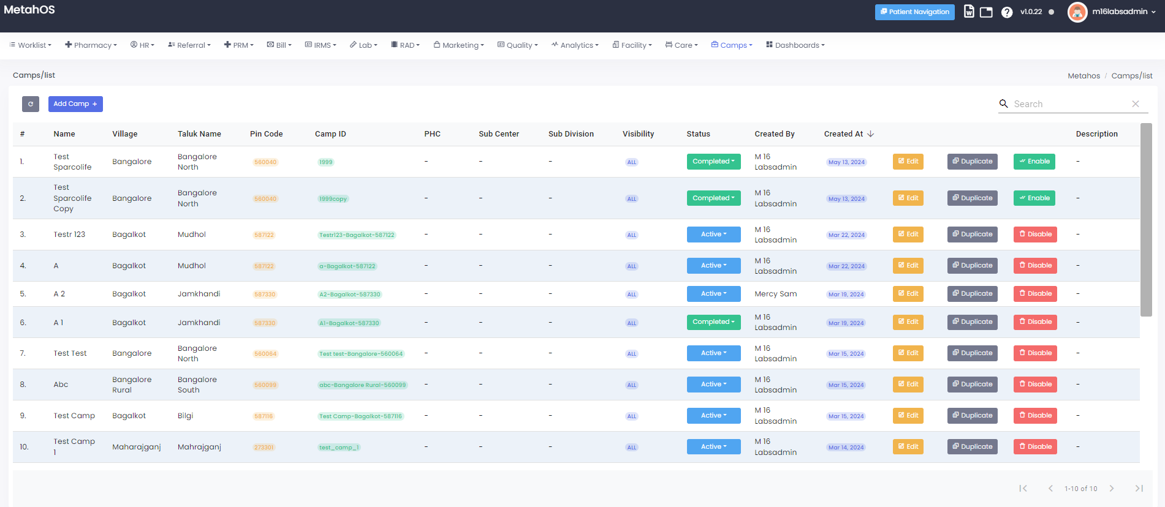Edit the Testr 123 camp
The image size is (1165, 507).
[908, 235]
